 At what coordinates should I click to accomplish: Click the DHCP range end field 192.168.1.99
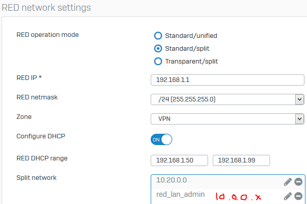click(241, 160)
